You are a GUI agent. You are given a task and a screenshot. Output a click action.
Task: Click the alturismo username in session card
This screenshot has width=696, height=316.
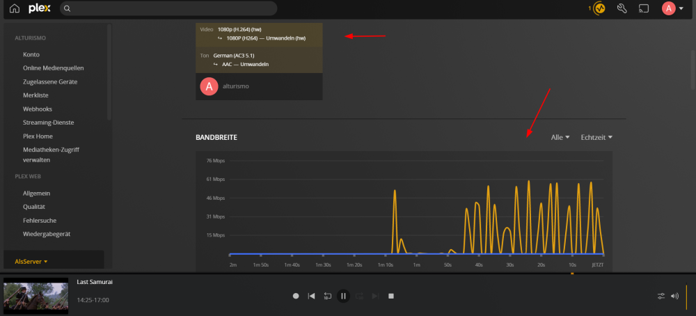click(x=236, y=86)
